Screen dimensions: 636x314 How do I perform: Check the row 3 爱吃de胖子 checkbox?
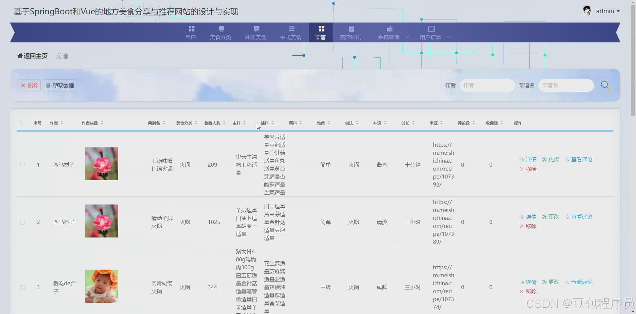pos(23,288)
